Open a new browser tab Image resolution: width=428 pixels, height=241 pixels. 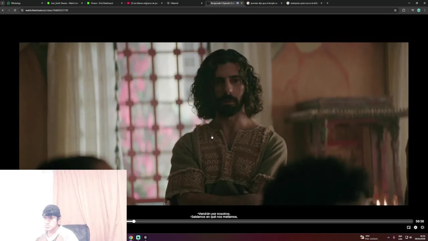pyautogui.click(x=327, y=3)
